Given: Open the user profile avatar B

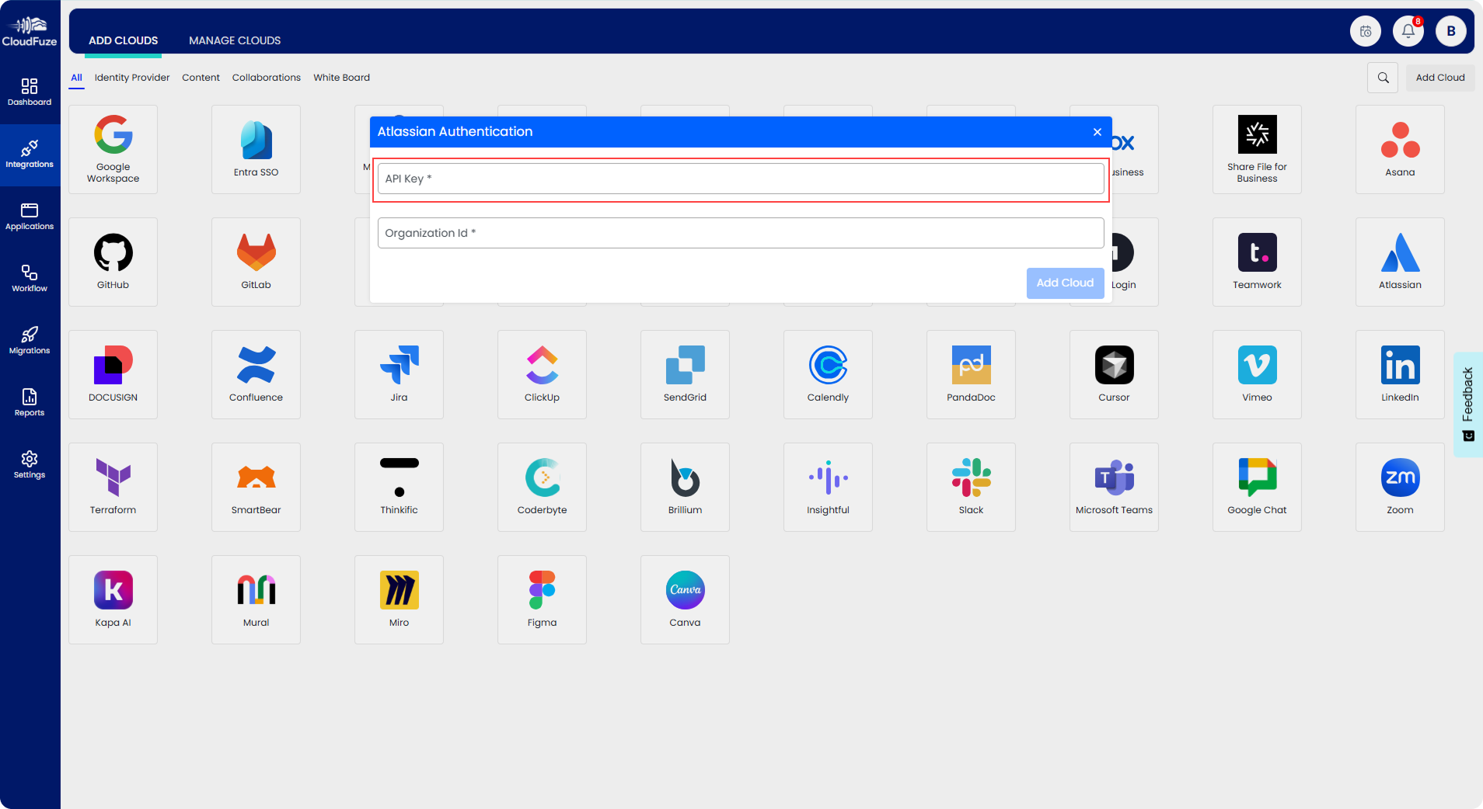Looking at the screenshot, I should 1451,31.
